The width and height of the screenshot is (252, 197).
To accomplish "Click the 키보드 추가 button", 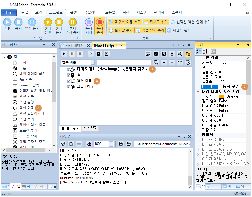I will [x=156, y=22].
